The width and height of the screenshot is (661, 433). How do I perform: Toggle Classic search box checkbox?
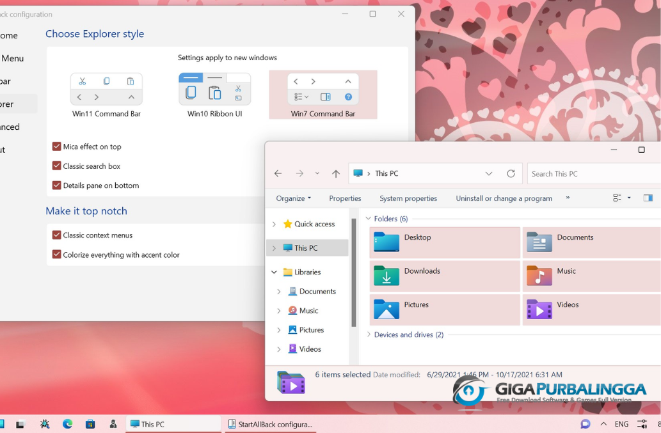pos(56,166)
